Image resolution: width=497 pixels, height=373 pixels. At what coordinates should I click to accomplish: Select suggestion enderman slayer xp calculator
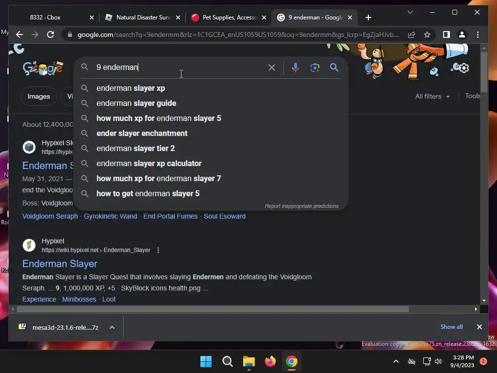pyautogui.click(x=211, y=163)
